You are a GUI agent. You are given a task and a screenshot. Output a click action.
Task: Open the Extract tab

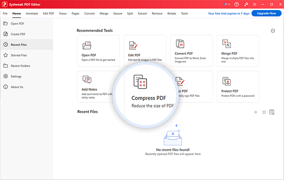pos(142,13)
